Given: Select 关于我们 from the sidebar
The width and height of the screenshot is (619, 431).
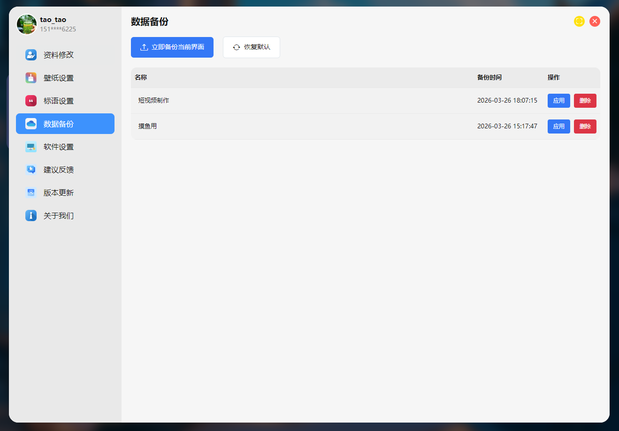Looking at the screenshot, I should [59, 215].
